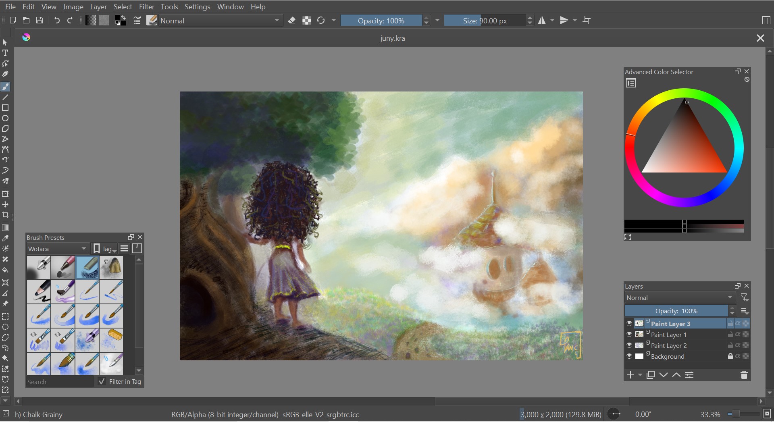774x422 pixels.
Task: Open the Settings menu
Action: [x=198, y=7]
